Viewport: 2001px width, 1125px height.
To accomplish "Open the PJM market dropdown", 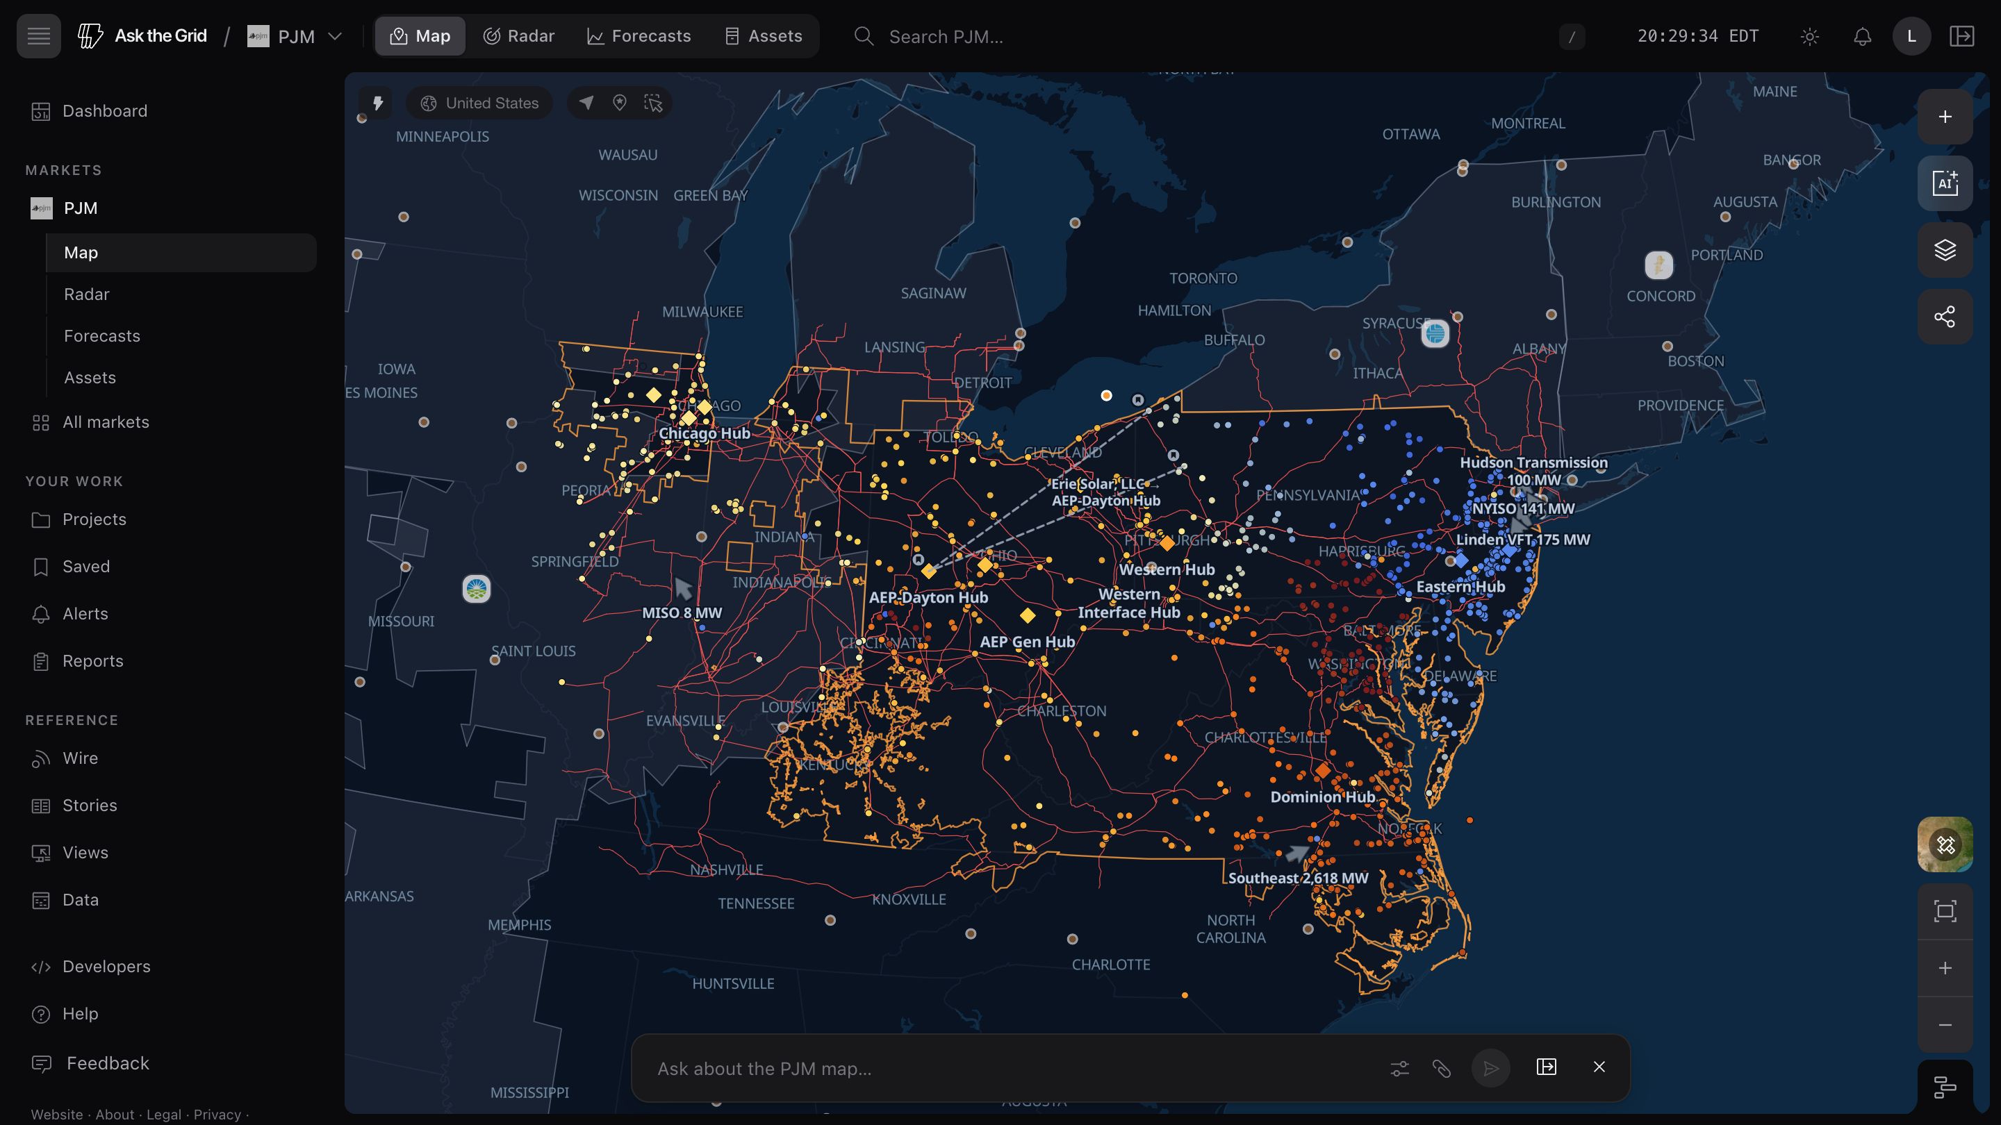I will pos(295,37).
